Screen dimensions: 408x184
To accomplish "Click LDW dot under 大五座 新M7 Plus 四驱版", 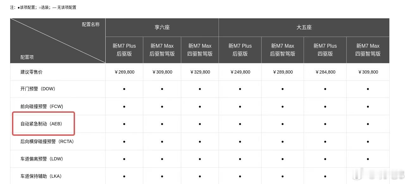I will coord(325,159).
